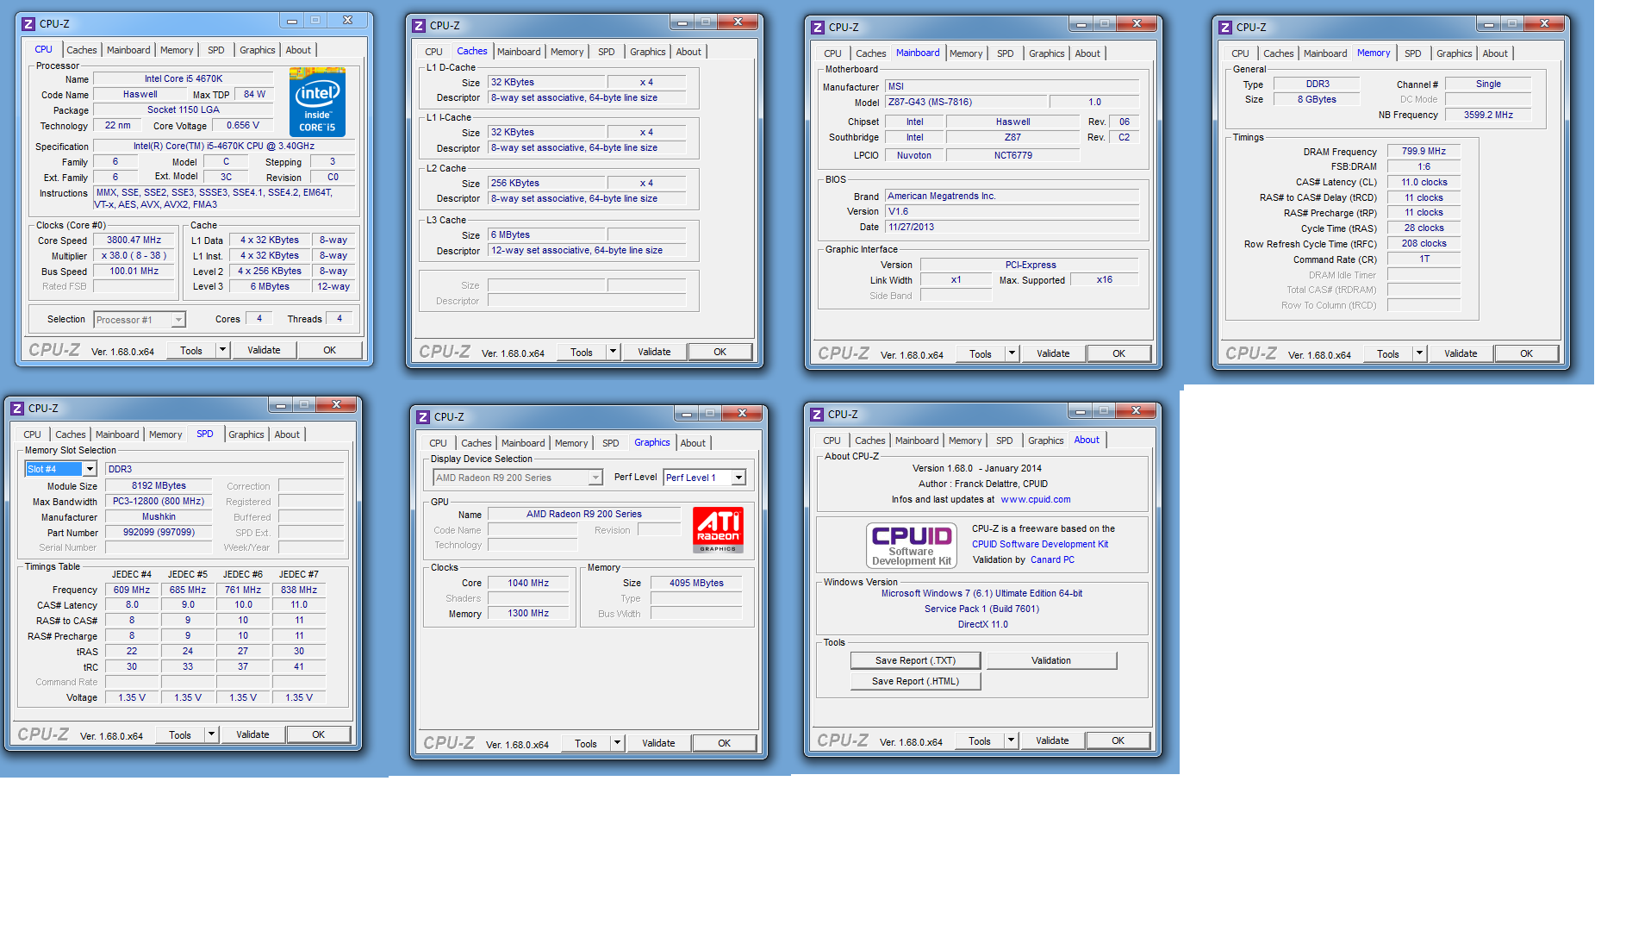Click the CPU-Z title bar icon in the Motherboard window
This screenshot has height=931, width=1651.
point(818,28)
